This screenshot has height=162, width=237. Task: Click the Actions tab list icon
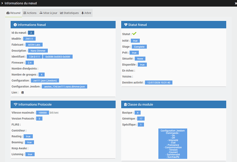point(25,13)
